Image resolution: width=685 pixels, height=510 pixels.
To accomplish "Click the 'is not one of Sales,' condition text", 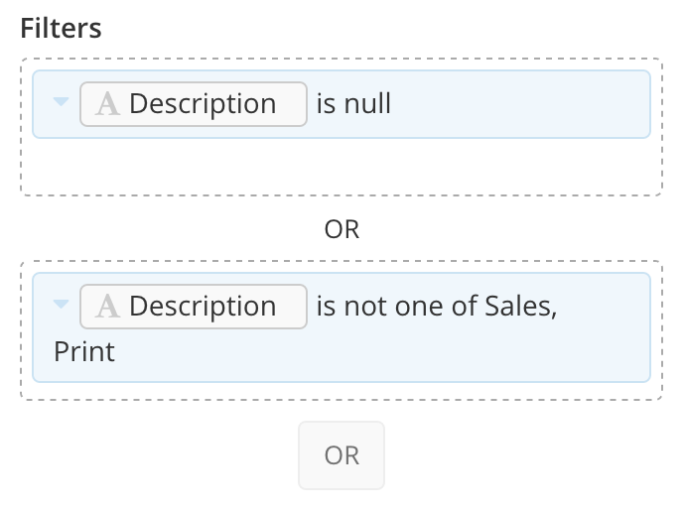I will click(x=437, y=306).
